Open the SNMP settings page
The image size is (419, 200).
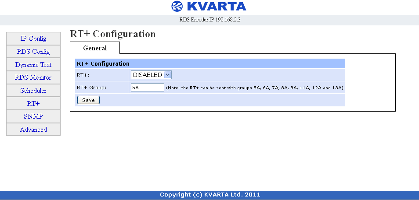33,116
